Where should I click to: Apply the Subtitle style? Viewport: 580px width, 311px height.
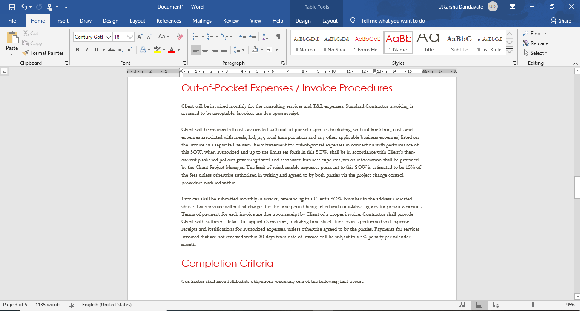point(459,43)
